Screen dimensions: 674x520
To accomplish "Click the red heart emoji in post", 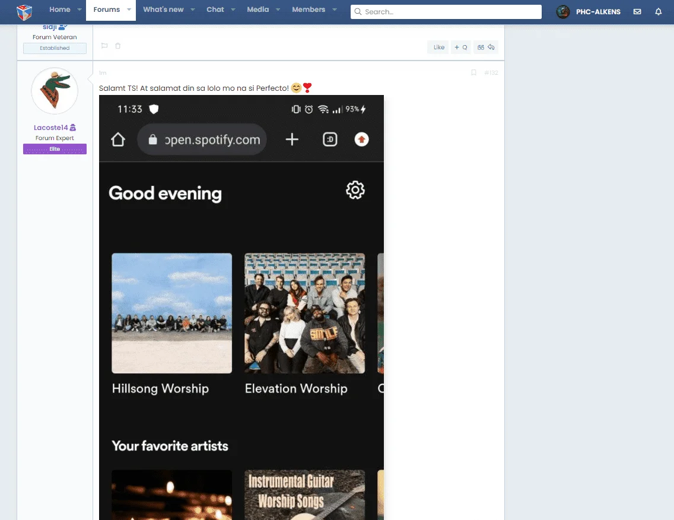I will click(307, 88).
